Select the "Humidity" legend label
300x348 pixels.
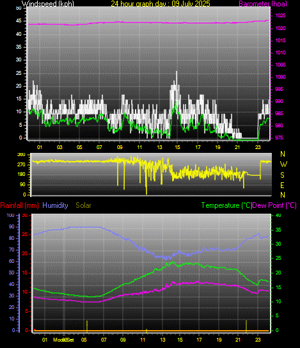55,205
